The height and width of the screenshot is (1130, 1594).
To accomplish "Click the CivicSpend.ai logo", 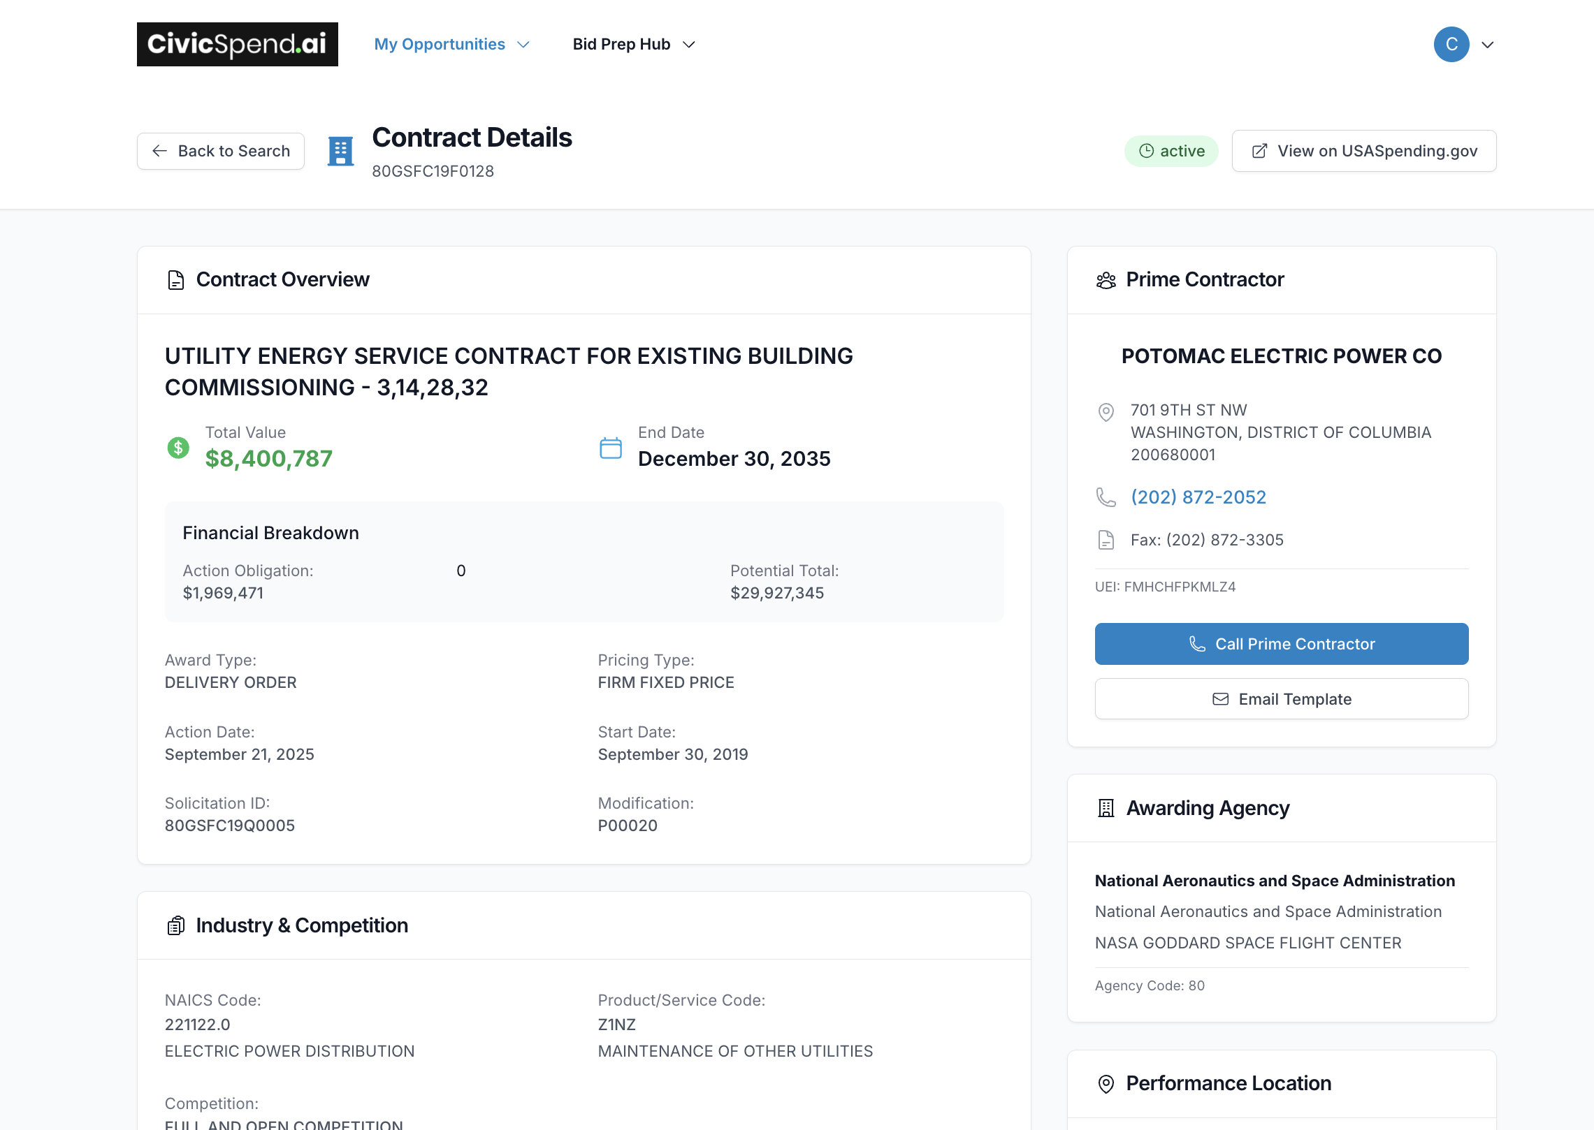I will [x=238, y=44].
